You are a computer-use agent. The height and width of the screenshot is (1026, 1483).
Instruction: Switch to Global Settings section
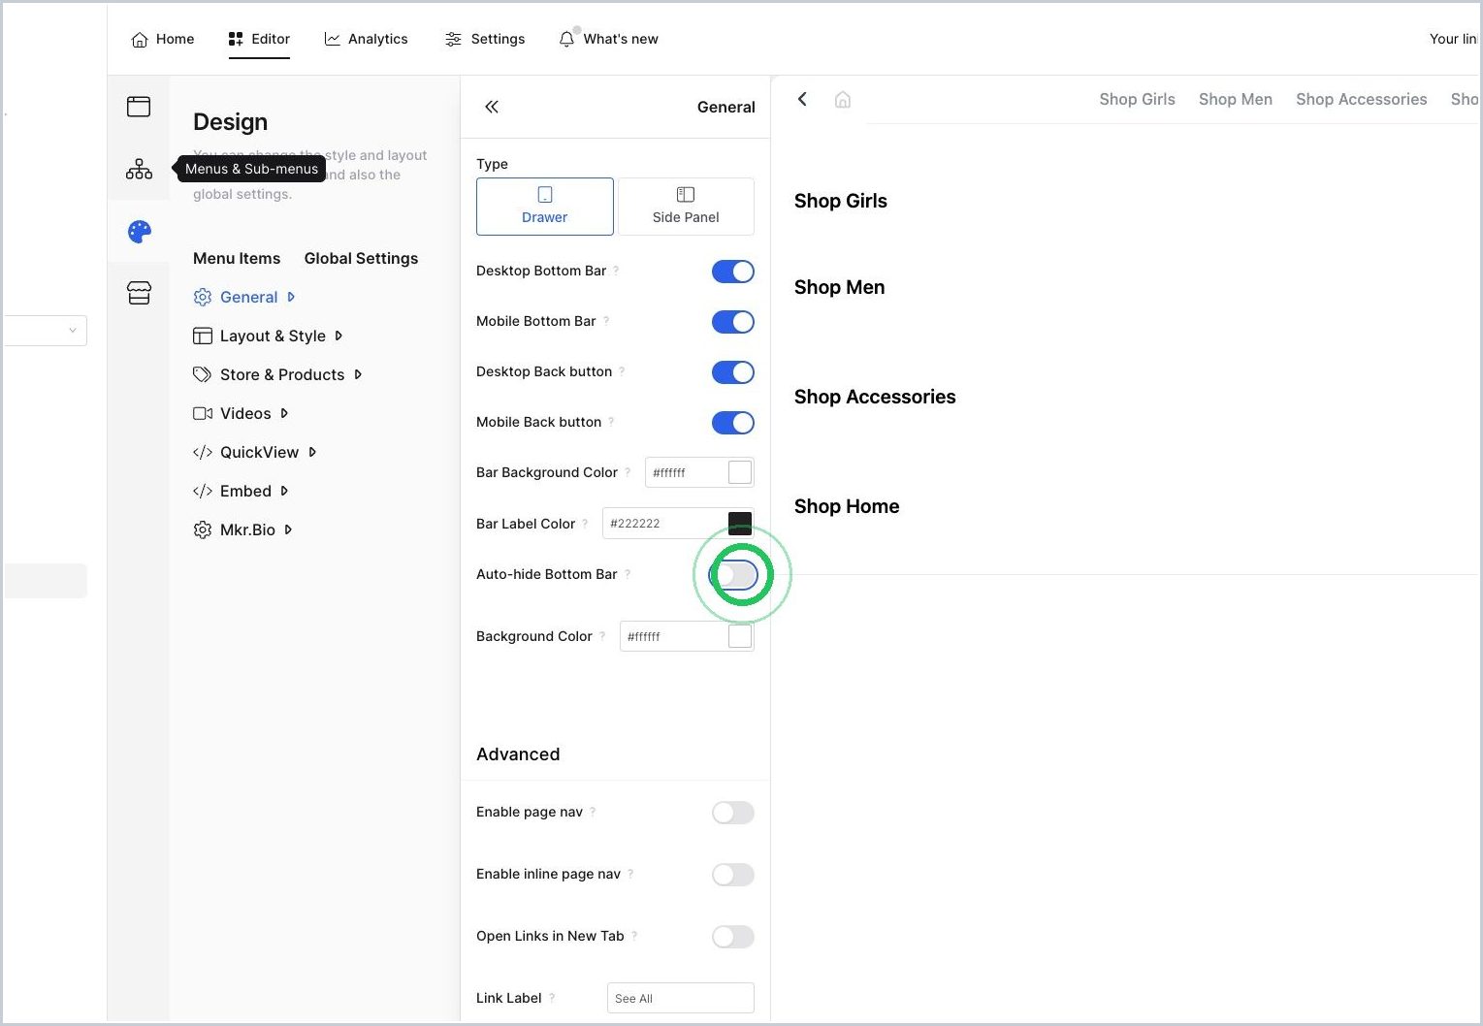click(361, 258)
